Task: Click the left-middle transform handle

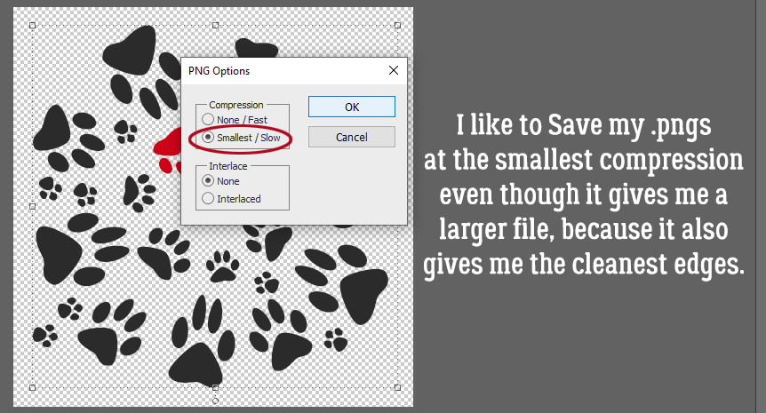Action: pyautogui.click(x=33, y=206)
